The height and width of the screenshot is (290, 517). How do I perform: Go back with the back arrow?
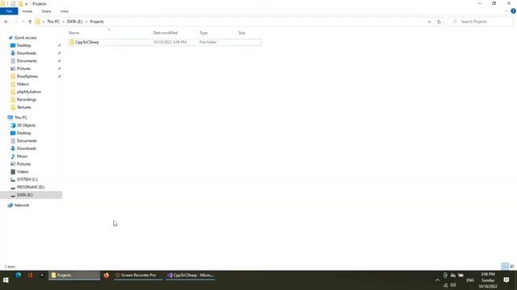(6, 22)
